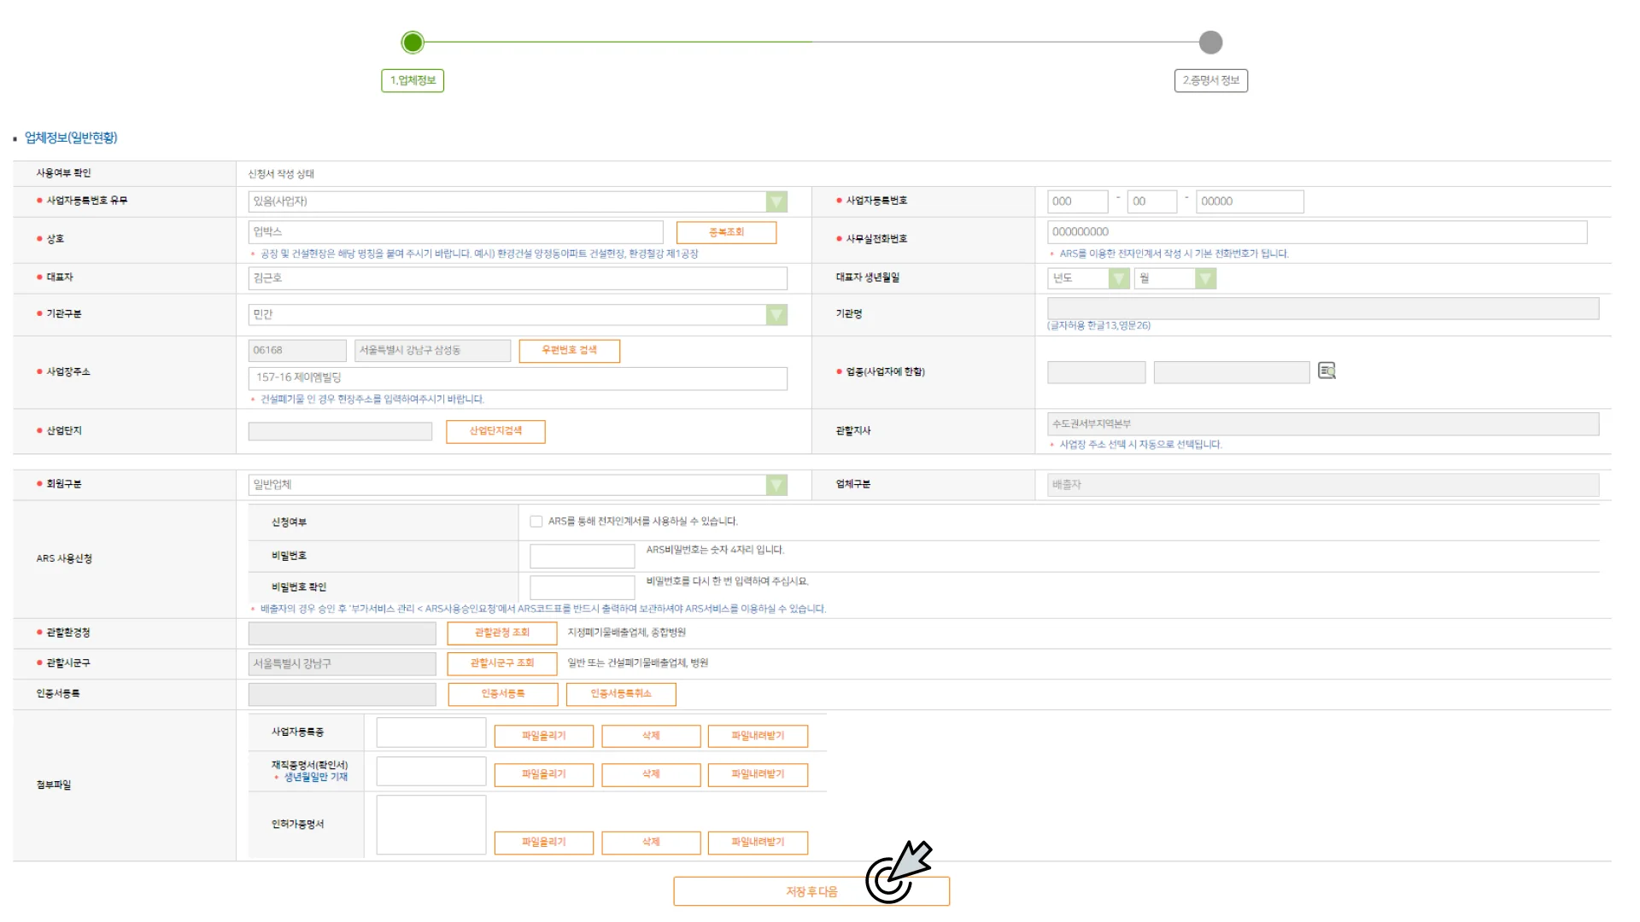Click the industry type search icon

(1327, 371)
